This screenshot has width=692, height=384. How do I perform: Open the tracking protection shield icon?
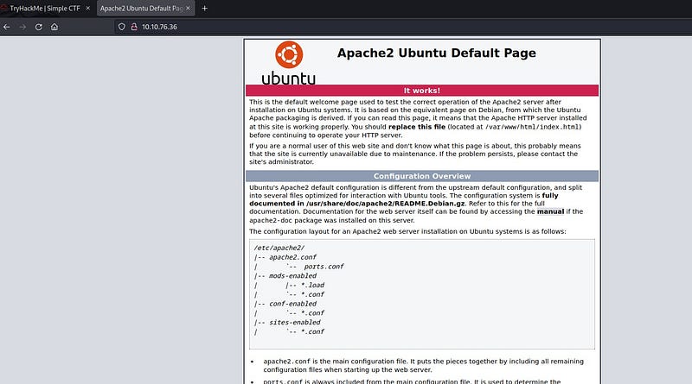point(122,27)
